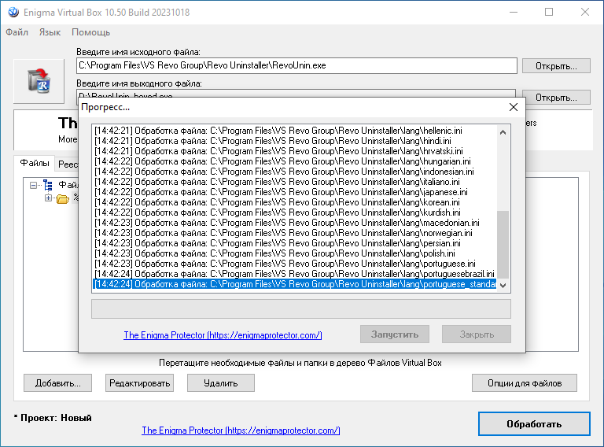Click the Revo Uninstaller application icon

coord(39,81)
